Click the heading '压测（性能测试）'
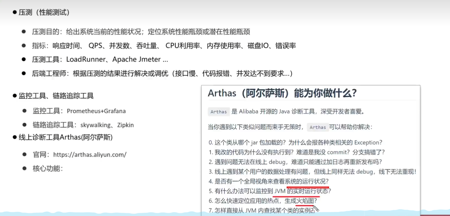Screen dimensions: 450x216 [x=45, y=12]
